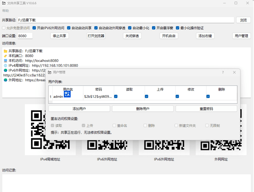Uncheck admin's 删除 permission checkbox

pyautogui.click(x=208, y=96)
